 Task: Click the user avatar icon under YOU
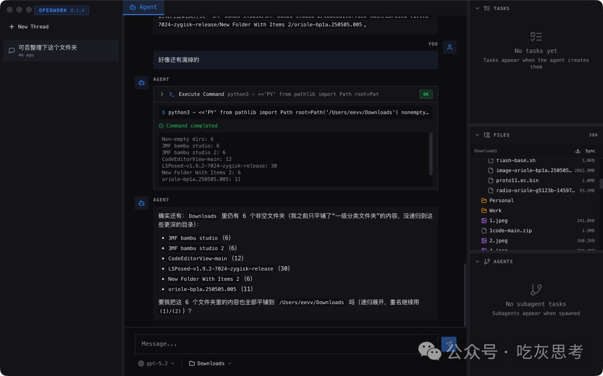(449, 47)
